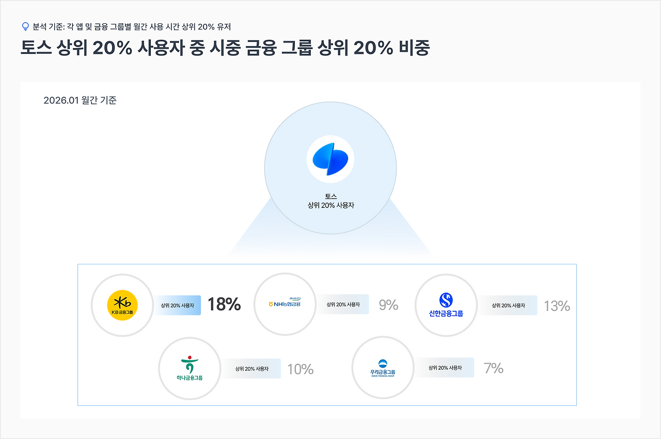Click the 토스 상위 20% 사용자 caption
The height and width of the screenshot is (439, 661).
(x=330, y=201)
